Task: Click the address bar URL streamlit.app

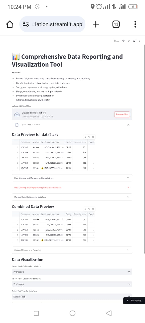Action: tap(57, 24)
